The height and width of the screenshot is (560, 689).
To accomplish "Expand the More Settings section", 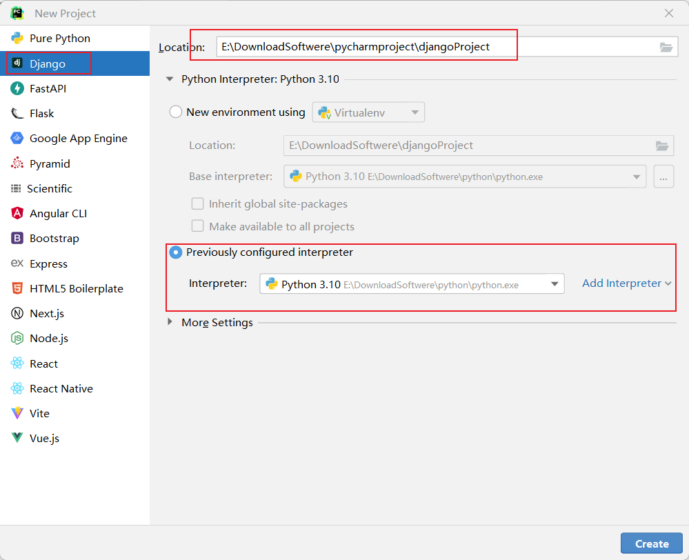I will [170, 322].
